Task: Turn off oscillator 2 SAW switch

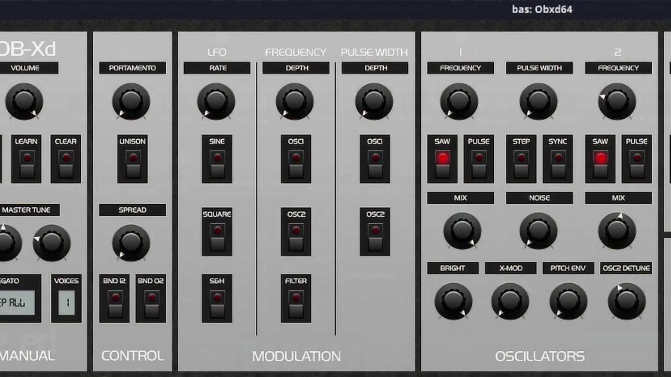Action: pyautogui.click(x=600, y=164)
